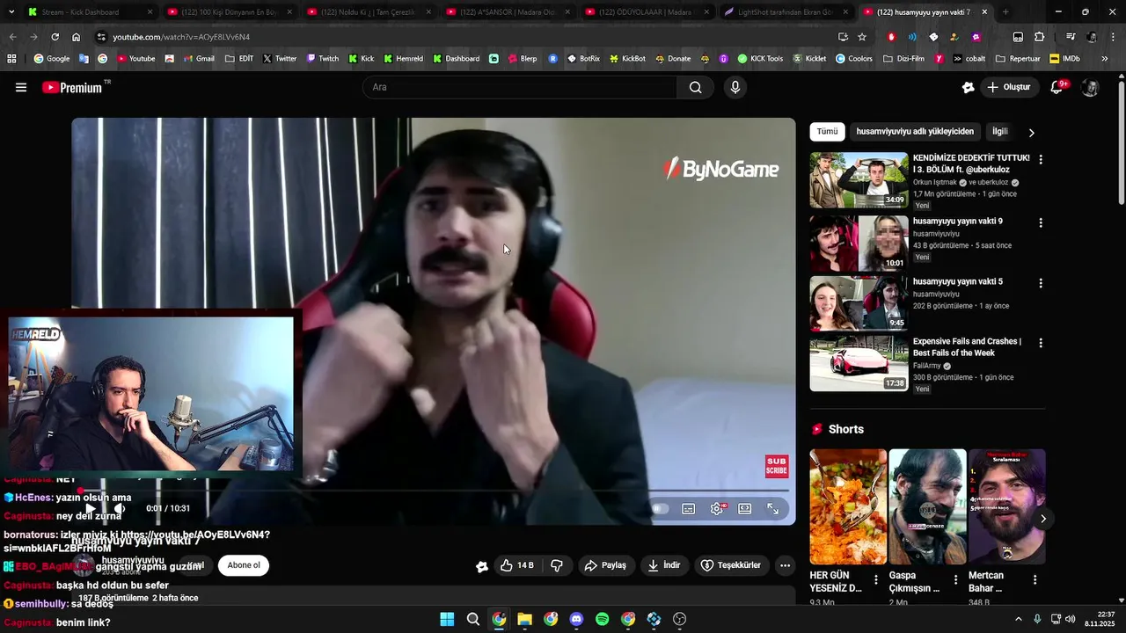
Task: Seek on the video progress bar
Action: click(x=433, y=491)
